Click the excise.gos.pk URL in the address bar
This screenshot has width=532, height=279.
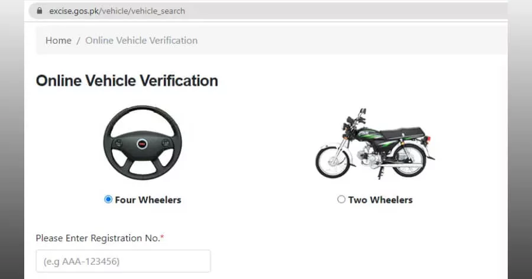click(x=116, y=11)
